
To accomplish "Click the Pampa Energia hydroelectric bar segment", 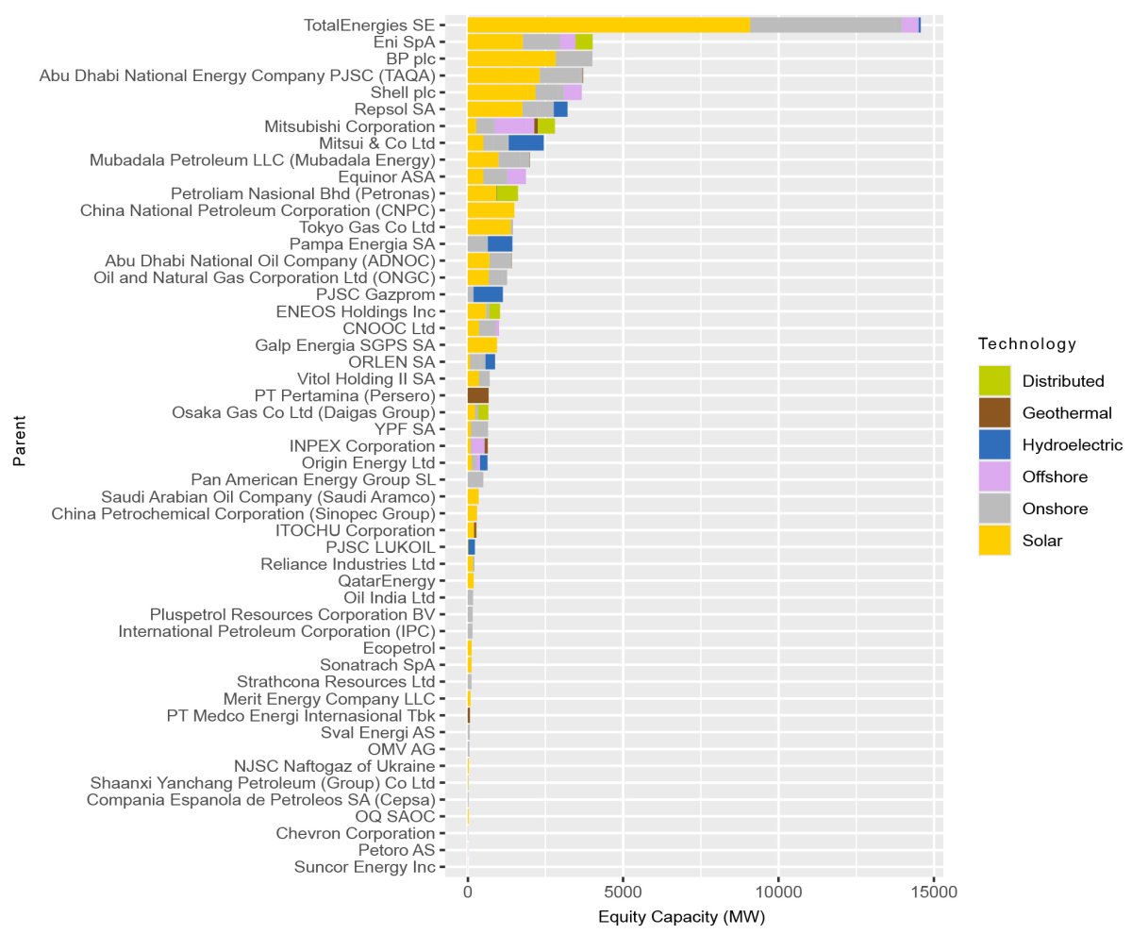I will click(x=500, y=244).
